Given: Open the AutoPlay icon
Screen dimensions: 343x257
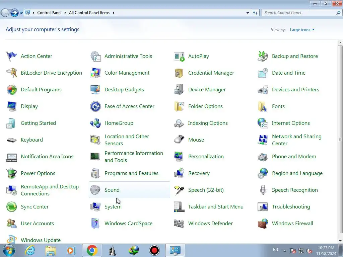Looking at the screenshot, I should pos(179,56).
